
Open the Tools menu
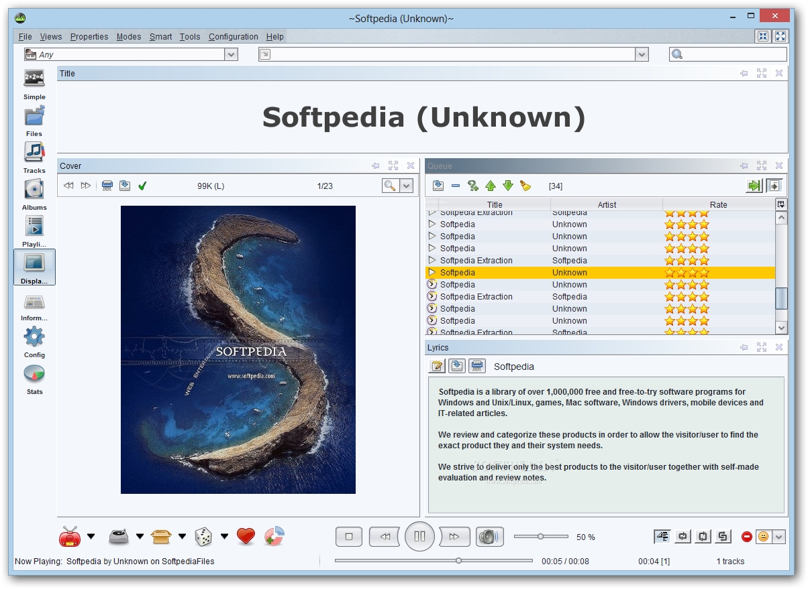(x=190, y=37)
